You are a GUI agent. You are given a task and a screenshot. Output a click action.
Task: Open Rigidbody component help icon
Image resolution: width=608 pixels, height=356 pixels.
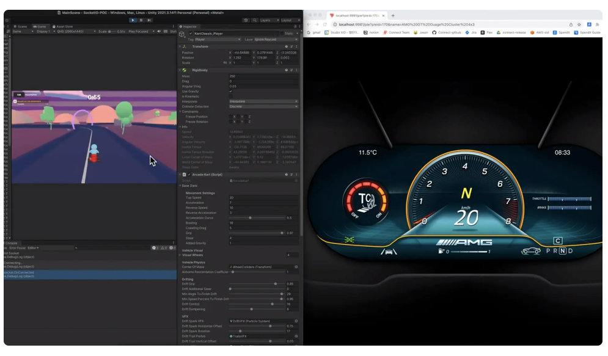(287, 70)
